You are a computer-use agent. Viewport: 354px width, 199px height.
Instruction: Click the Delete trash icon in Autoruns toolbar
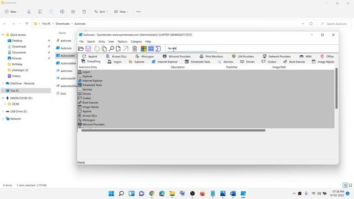[x=134, y=49]
